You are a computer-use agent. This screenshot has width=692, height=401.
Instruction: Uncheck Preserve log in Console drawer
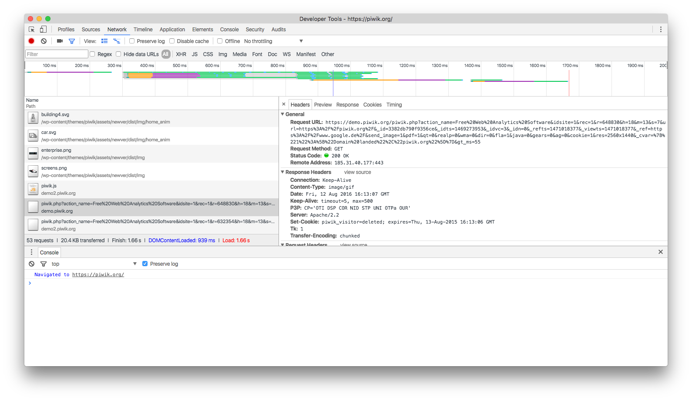tap(145, 264)
